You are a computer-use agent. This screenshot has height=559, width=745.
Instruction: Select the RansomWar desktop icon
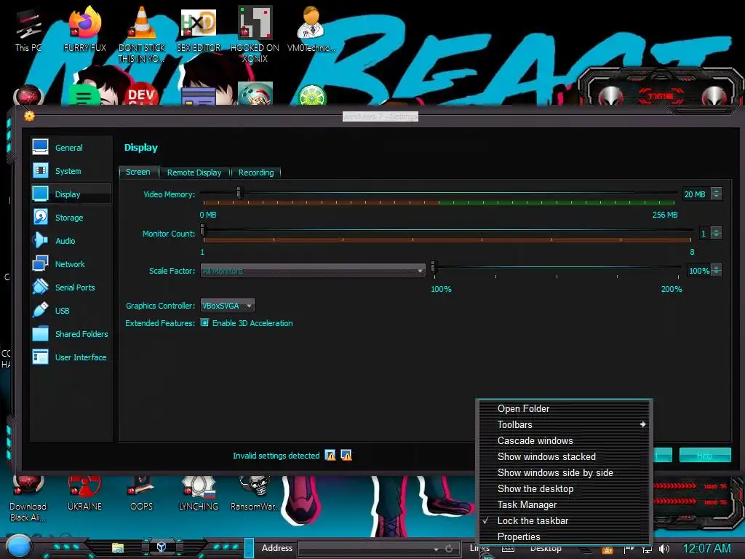[255, 493]
